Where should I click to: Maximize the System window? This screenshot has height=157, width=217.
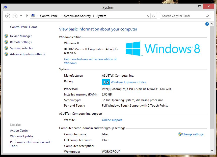(x=199, y=6)
